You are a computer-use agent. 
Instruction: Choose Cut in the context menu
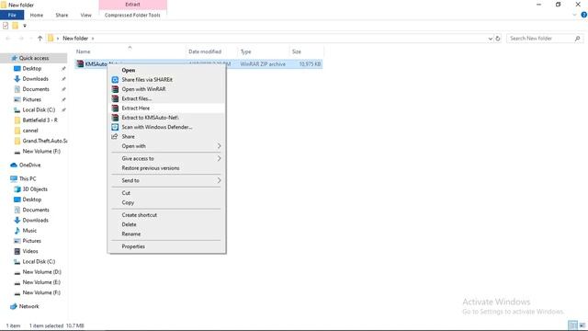pos(166,193)
